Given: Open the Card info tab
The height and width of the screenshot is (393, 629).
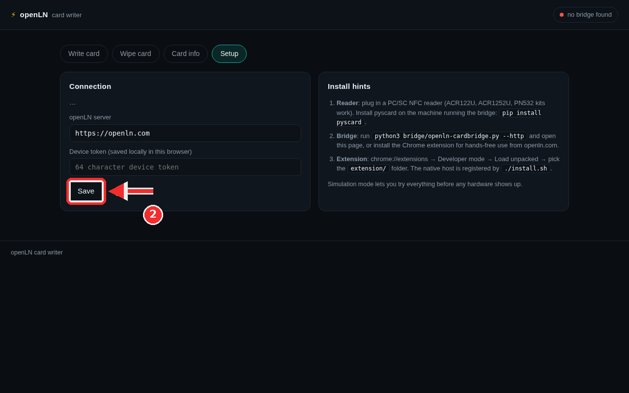Looking at the screenshot, I should (186, 54).
